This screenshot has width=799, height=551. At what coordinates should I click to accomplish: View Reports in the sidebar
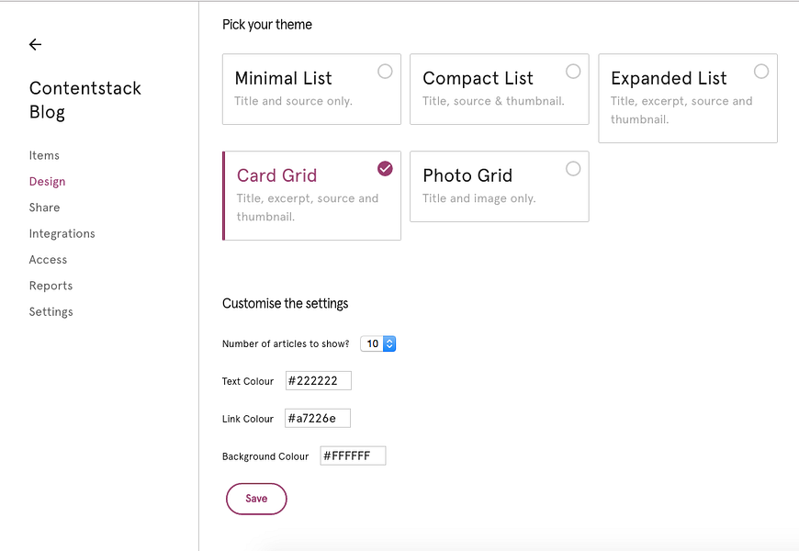click(x=51, y=286)
